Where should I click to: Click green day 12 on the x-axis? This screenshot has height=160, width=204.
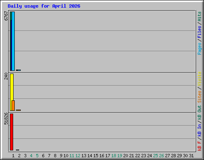point(78,156)
